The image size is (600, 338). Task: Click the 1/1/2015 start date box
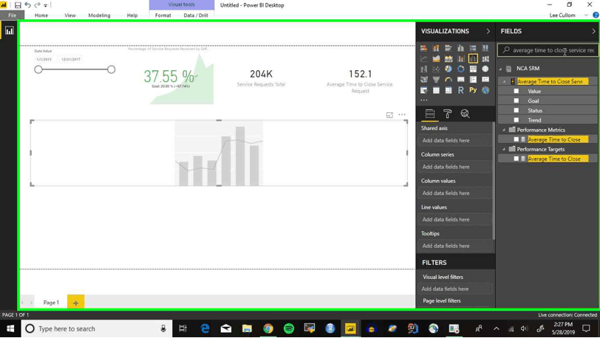pos(44,59)
